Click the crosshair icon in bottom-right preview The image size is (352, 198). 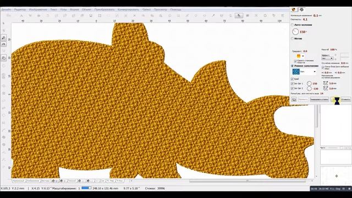pos(336,176)
